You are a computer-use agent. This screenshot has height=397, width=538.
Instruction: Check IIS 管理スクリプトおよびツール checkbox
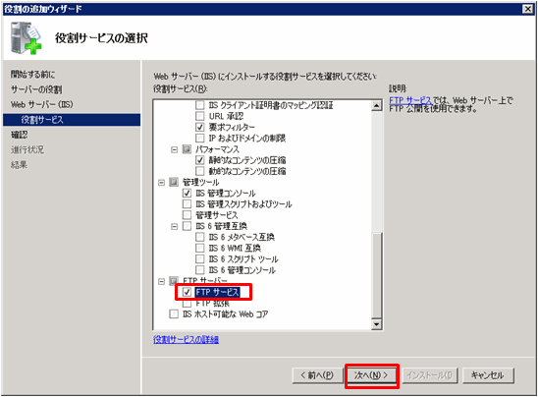(187, 204)
